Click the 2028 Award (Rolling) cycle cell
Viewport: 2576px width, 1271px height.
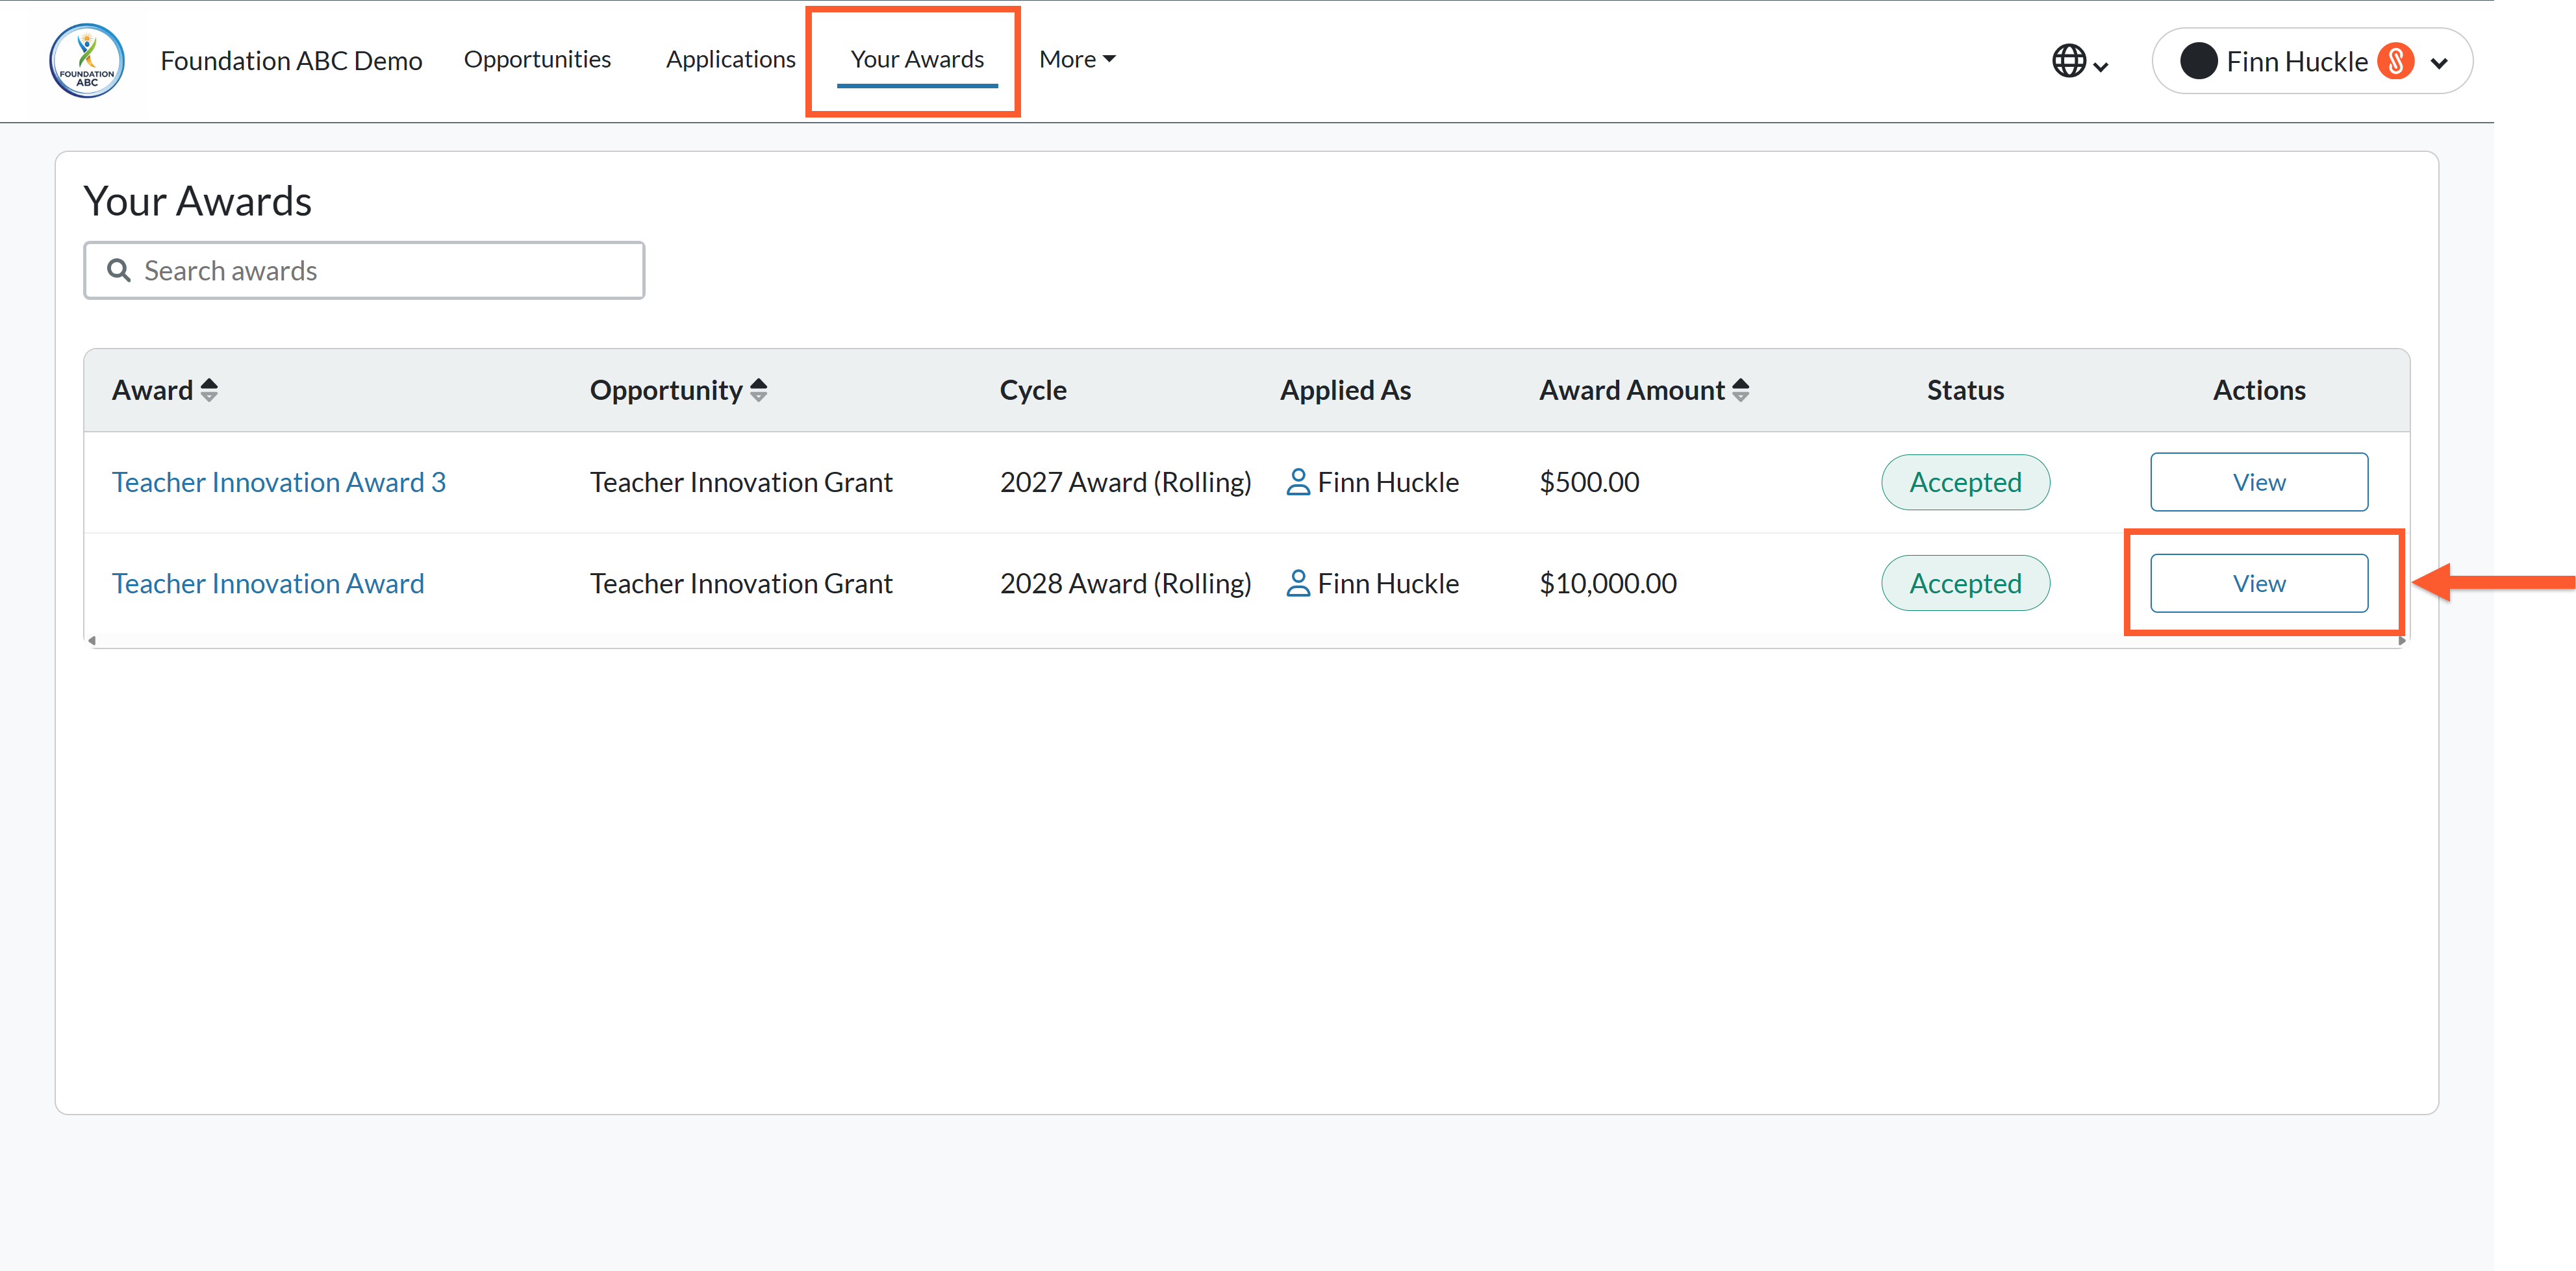click(x=1125, y=584)
